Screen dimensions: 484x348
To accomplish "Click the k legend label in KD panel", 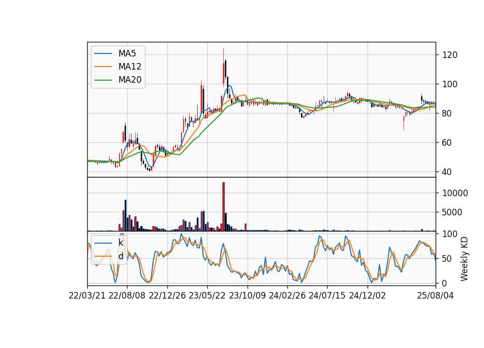I will tap(120, 243).
